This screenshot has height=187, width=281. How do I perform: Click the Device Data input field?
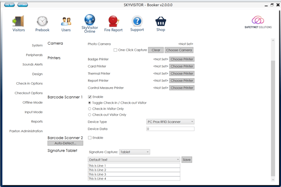pyautogui.click(x=170, y=129)
